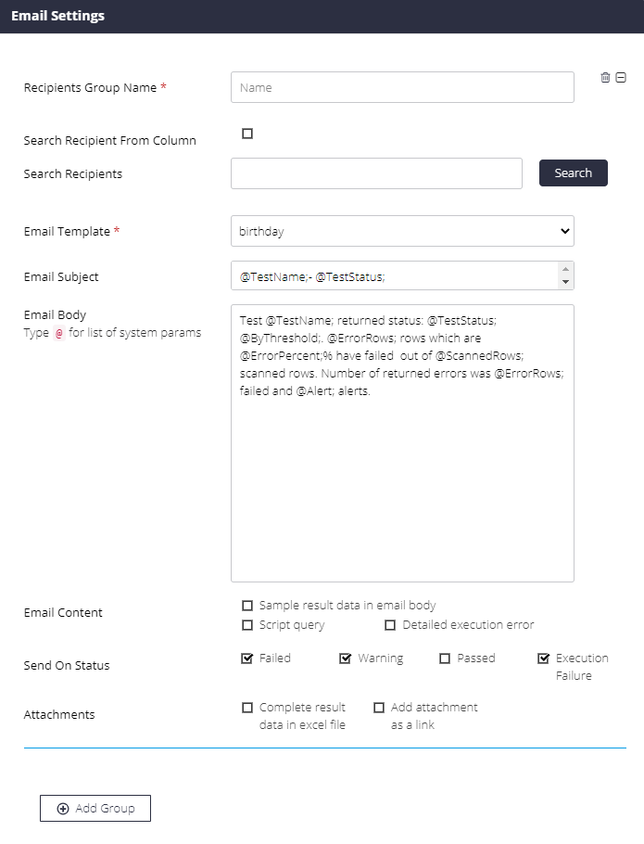This screenshot has height=844, width=644.
Task: Check the Passed status checkbox
Action: tap(445, 659)
